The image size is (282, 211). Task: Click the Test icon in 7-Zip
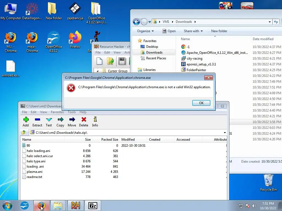(49, 122)
